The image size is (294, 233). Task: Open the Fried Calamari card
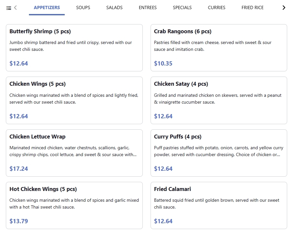(219, 205)
